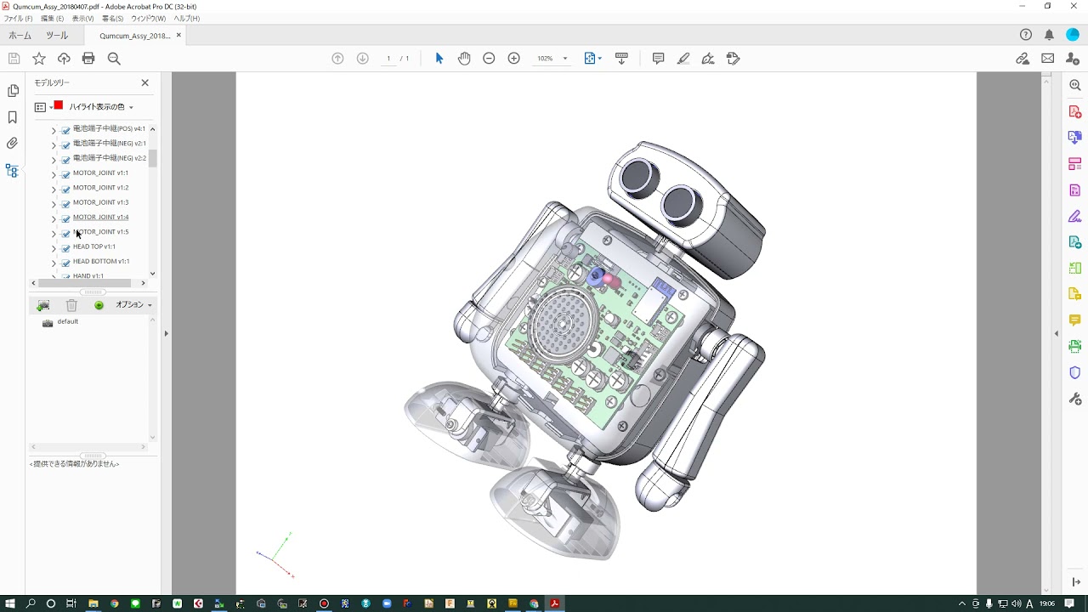Switch to the ツール tab
Screen dimensions: 1088x612
pos(57,36)
